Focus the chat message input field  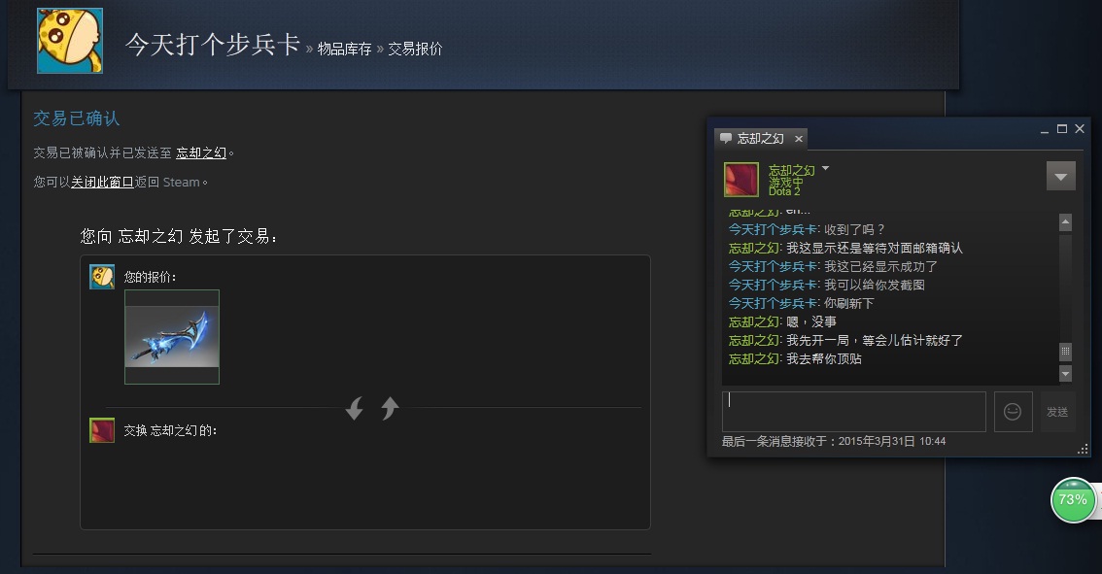[x=854, y=412]
